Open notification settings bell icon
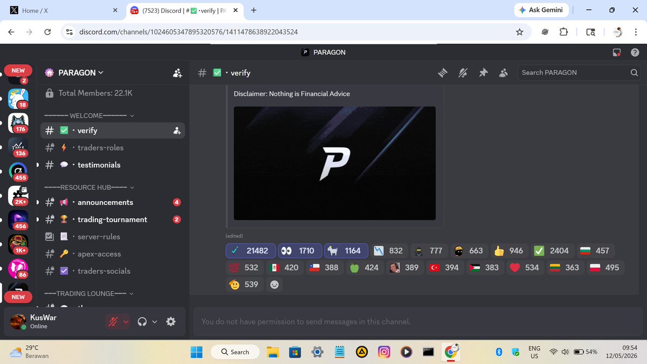The image size is (647, 364). pyautogui.click(x=463, y=73)
